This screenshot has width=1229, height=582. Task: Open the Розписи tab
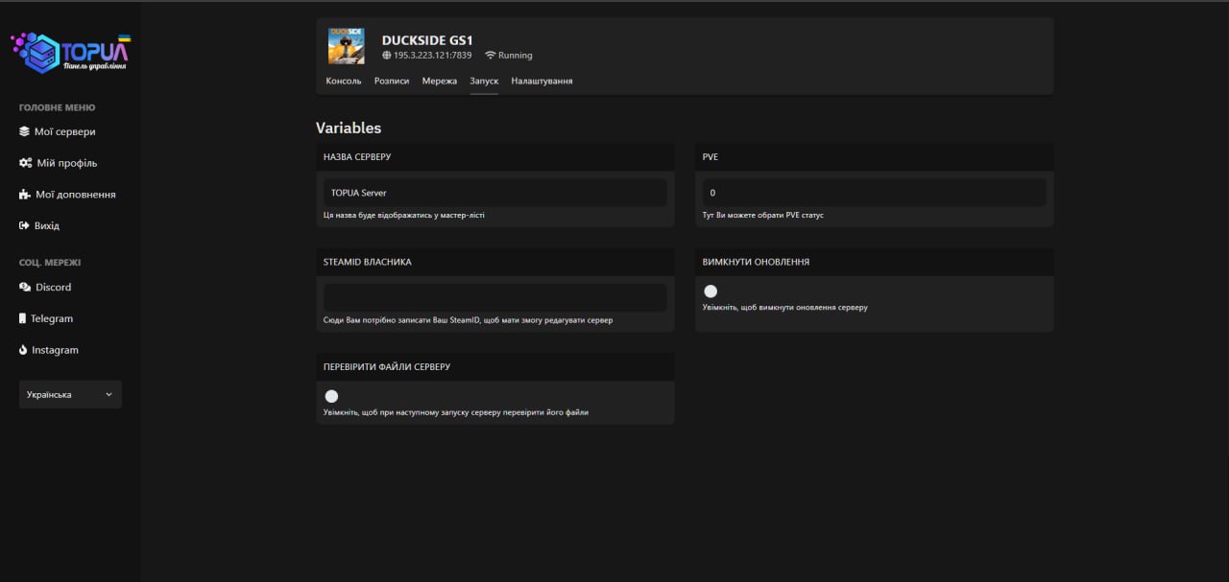[x=392, y=81]
